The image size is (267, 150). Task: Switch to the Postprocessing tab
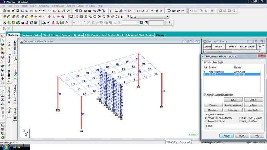[31, 35]
